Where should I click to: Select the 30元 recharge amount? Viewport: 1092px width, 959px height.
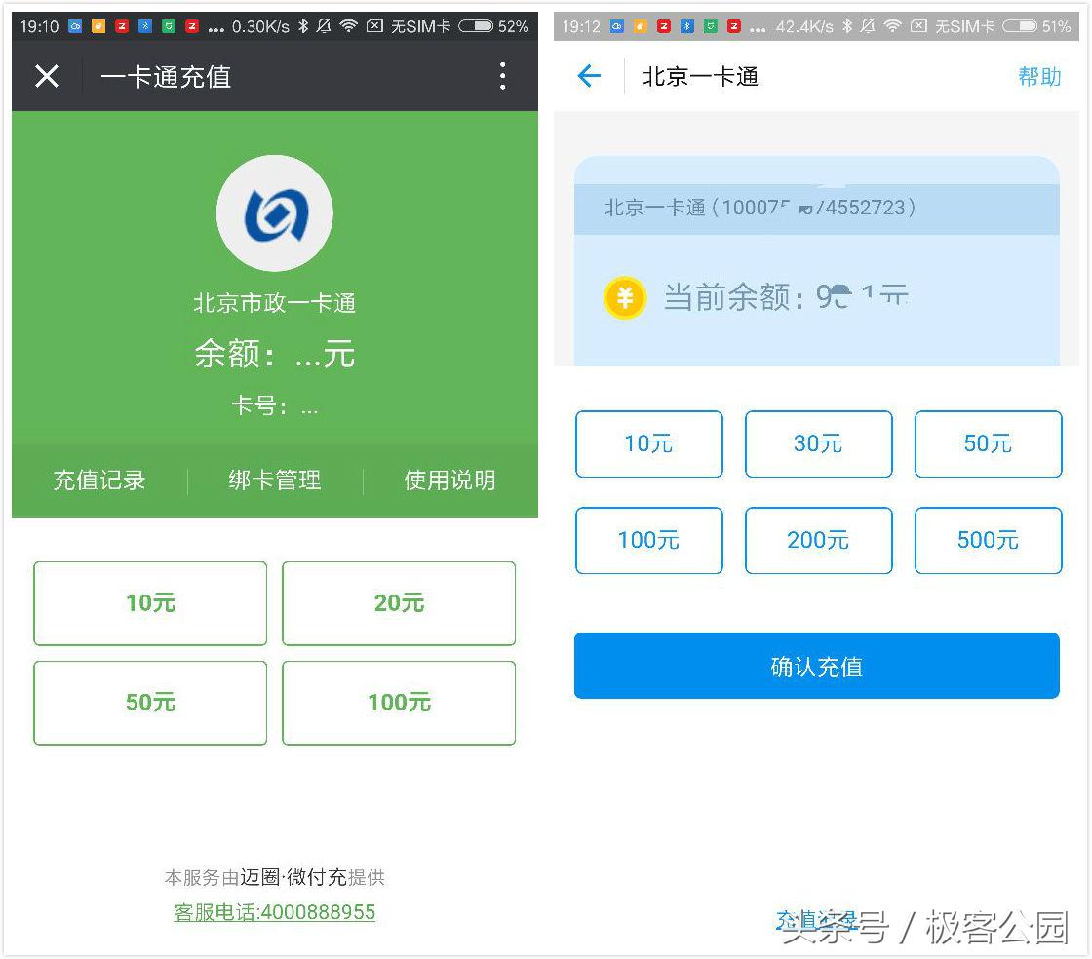[x=818, y=443]
